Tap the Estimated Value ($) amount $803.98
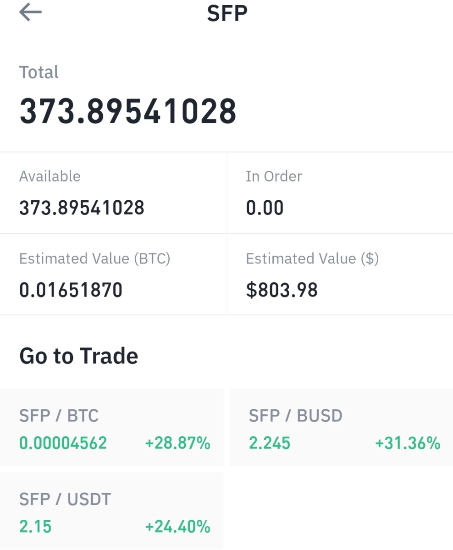Viewport: 453px width, 550px height. point(282,290)
